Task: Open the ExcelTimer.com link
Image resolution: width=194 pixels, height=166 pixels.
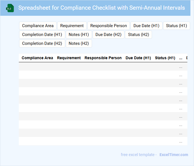Action: pos(174,155)
